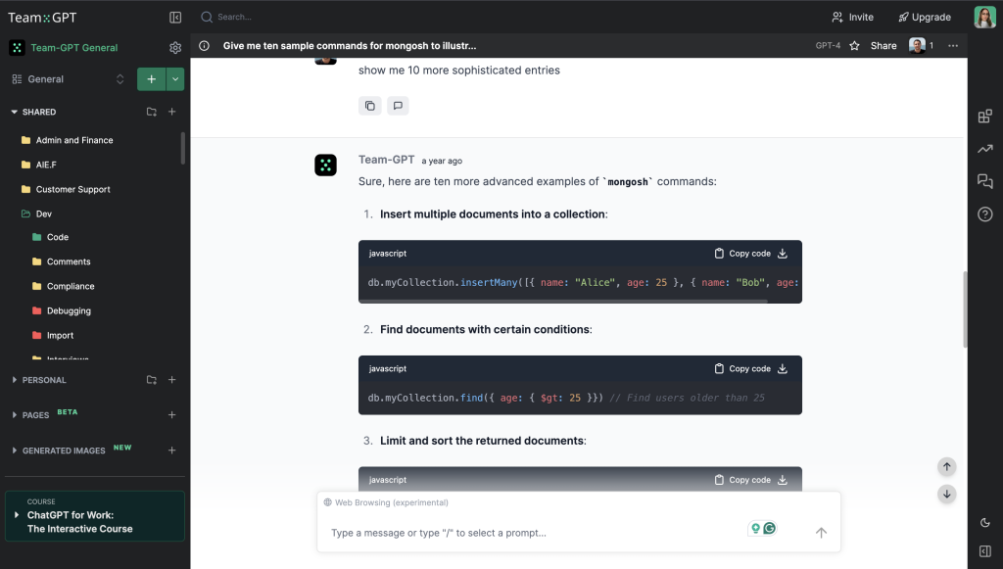Collapse the sidebar using the panel icon

tap(175, 18)
